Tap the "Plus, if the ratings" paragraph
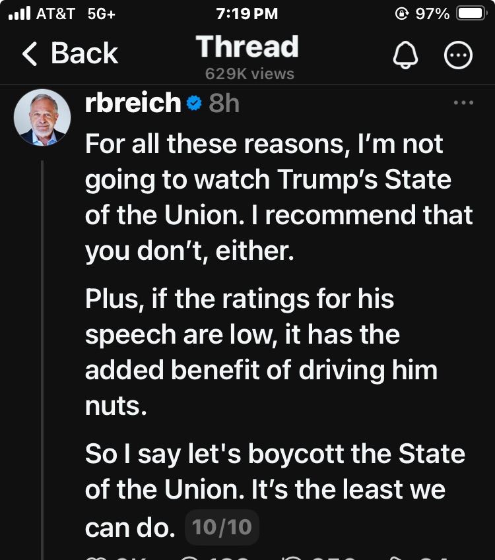This screenshot has height=560, width=495. coord(261,353)
